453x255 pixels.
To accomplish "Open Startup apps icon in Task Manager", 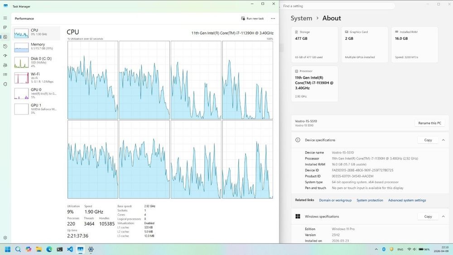I will click(5, 56).
